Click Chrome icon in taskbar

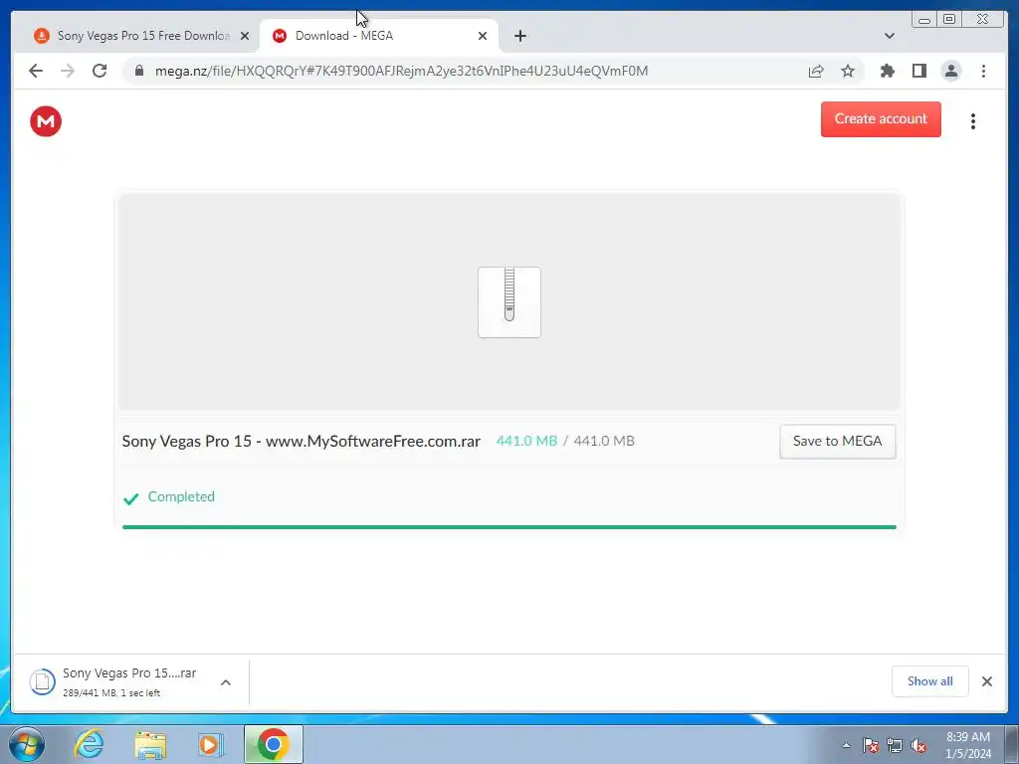(273, 744)
